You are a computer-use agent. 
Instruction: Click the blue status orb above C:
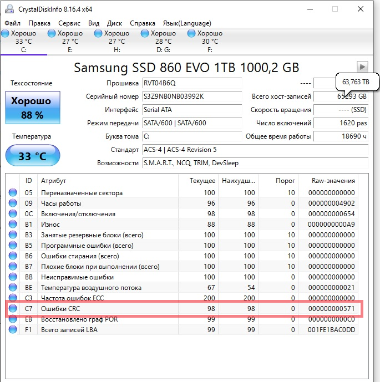(x=5, y=33)
